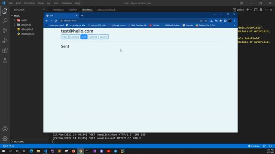
Task: Open the Search view in VS Code activity bar
Action: (5, 21)
